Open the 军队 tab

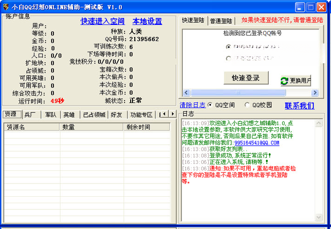point(51,115)
